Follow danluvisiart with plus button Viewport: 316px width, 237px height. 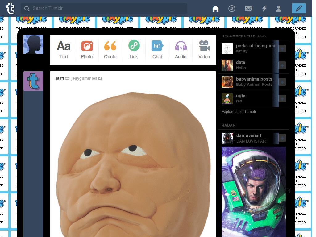pyautogui.click(x=282, y=138)
